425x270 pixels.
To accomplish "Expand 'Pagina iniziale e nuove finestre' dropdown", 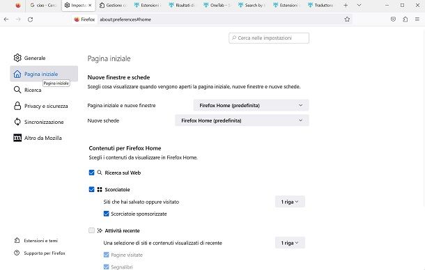I will [x=251, y=105].
